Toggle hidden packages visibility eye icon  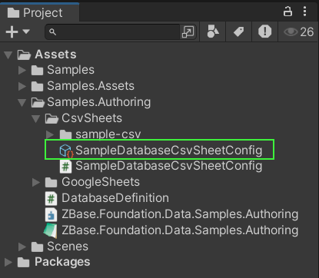pos(291,31)
